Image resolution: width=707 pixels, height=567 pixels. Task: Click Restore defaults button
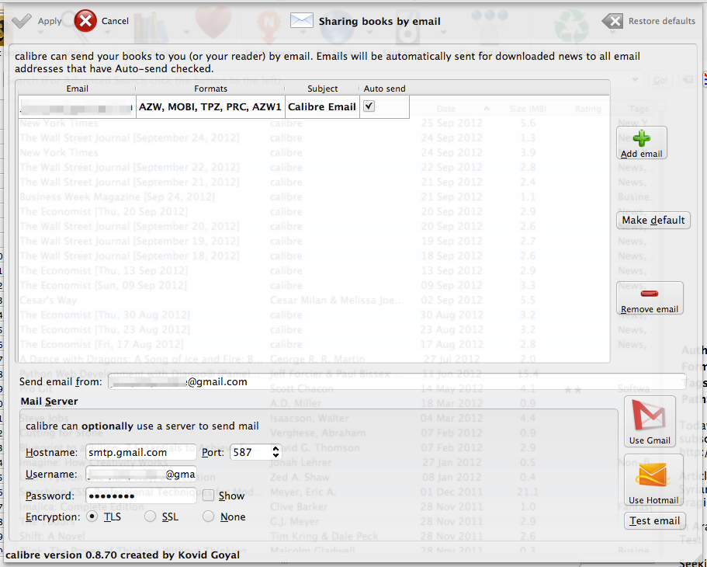[648, 21]
